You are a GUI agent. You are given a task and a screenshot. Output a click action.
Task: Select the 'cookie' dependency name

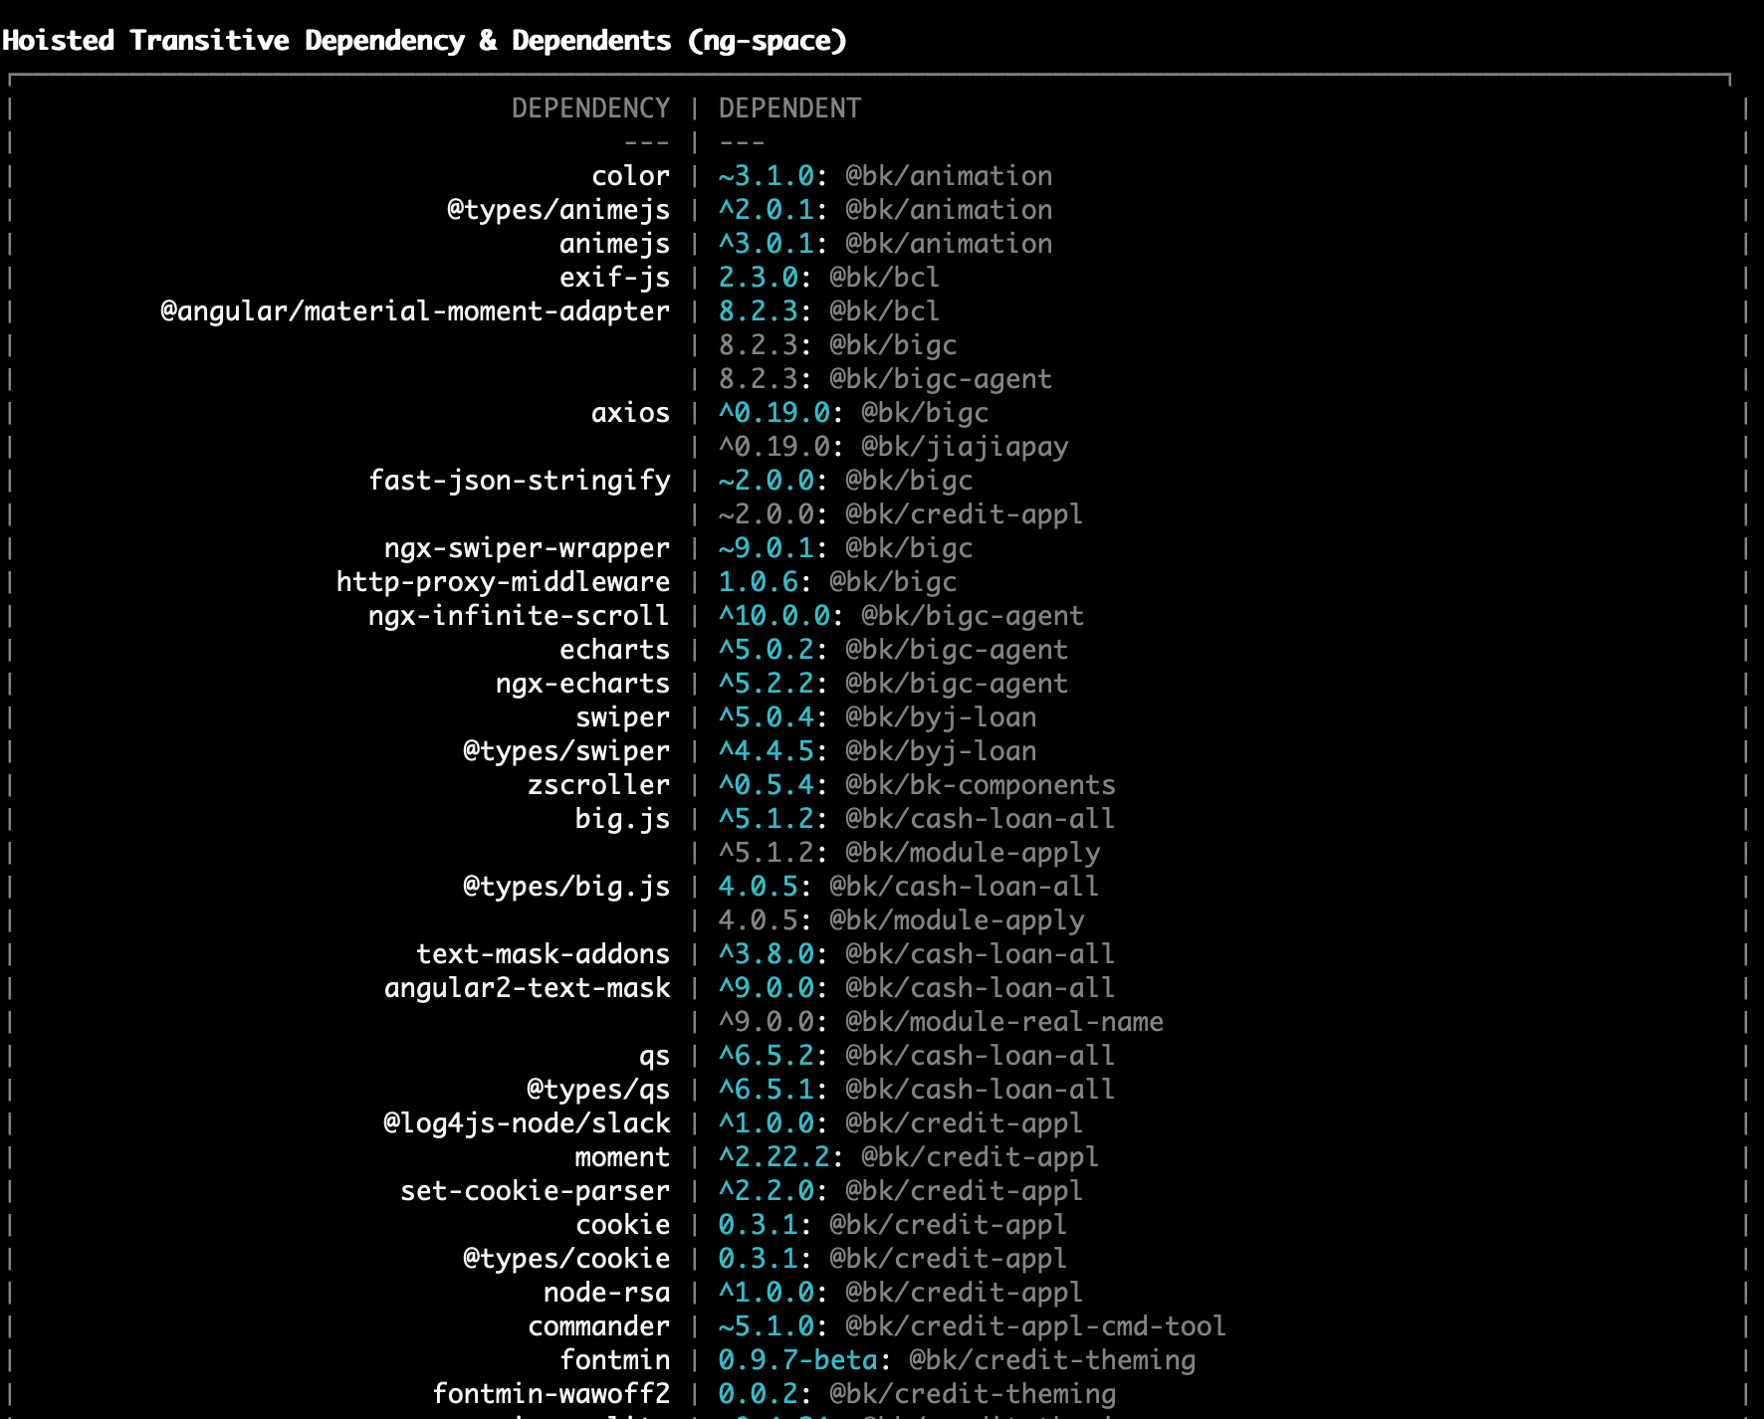point(622,1225)
